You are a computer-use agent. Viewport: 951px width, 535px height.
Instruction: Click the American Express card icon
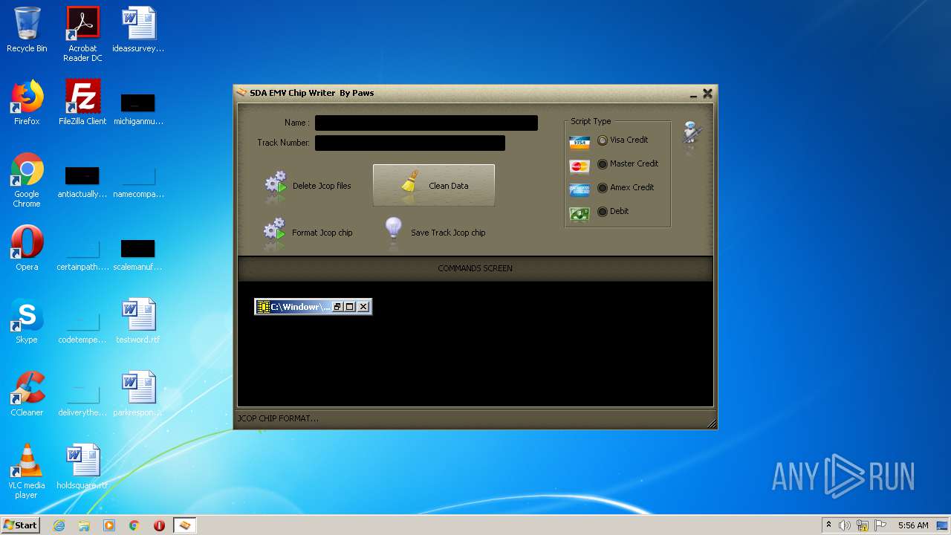580,189
